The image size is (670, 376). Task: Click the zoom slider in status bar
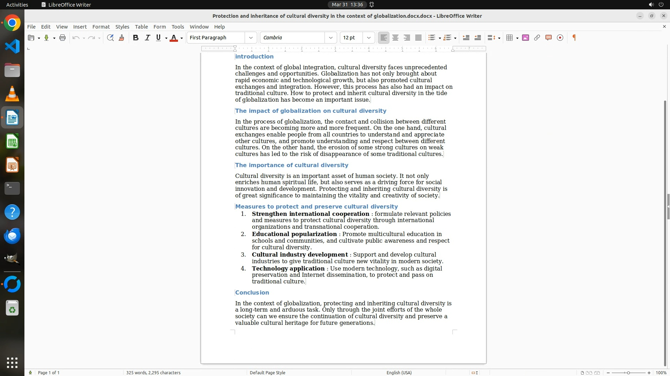coord(628,373)
